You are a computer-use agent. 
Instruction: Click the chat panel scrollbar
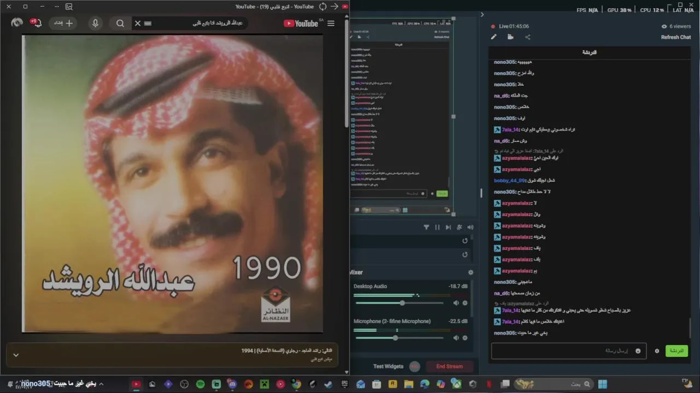[690, 327]
